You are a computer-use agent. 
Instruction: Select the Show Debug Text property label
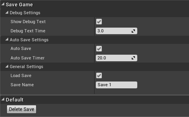[28, 22]
